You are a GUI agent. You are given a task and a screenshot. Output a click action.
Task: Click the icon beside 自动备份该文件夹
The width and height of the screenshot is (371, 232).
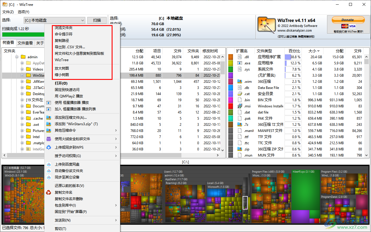point(49,171)
